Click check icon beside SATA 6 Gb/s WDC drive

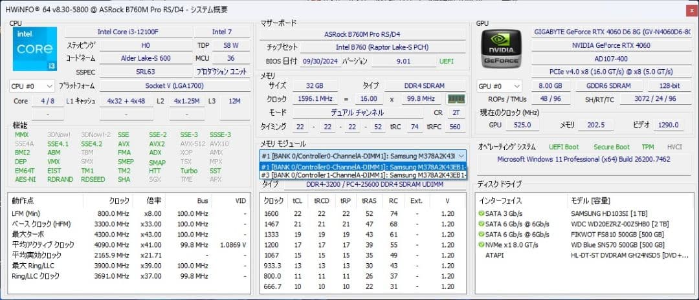(481, 224)
